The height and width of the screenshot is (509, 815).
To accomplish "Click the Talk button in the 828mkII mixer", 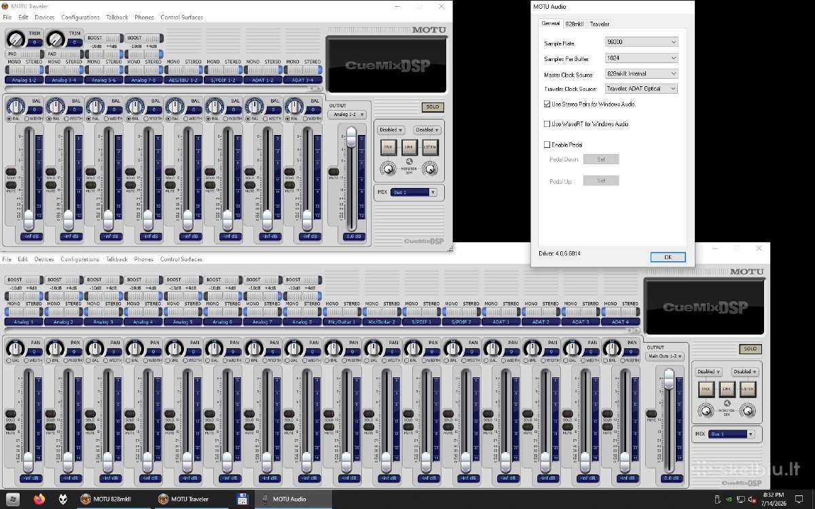I will 707,390.
